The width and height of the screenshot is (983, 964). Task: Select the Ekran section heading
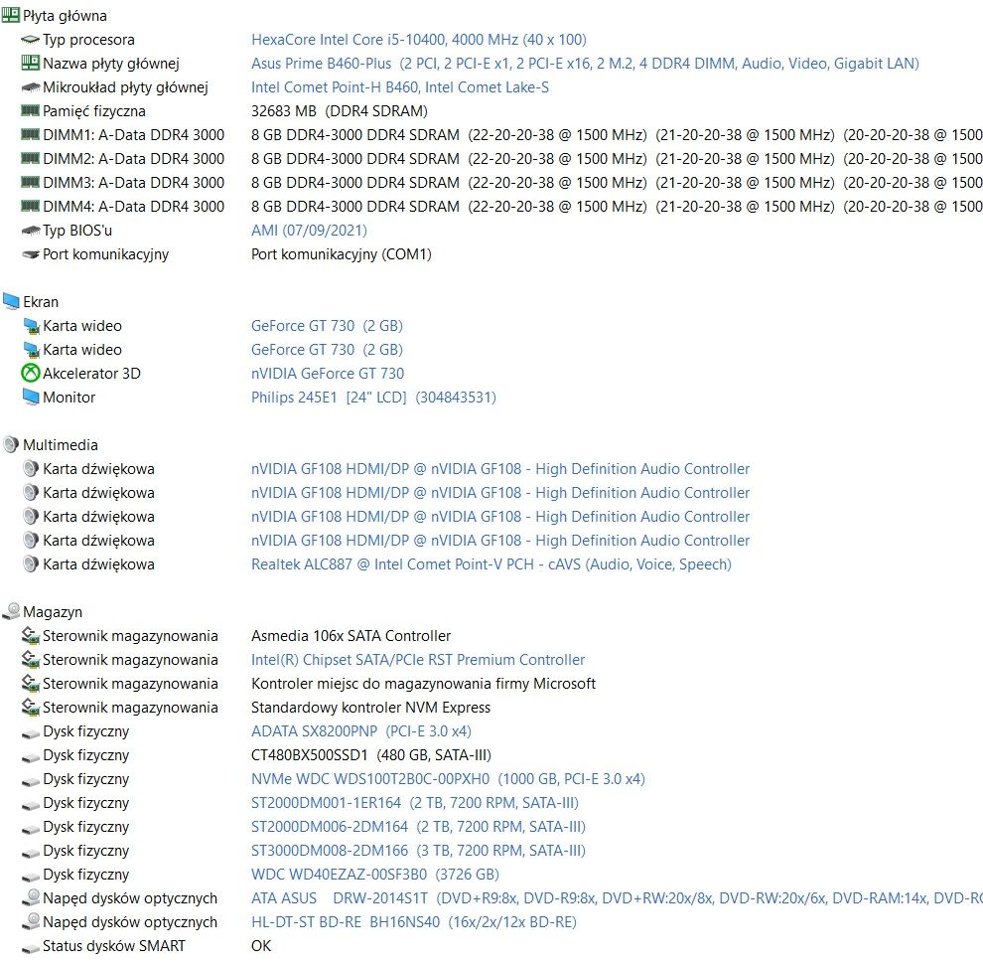(41, 302)
